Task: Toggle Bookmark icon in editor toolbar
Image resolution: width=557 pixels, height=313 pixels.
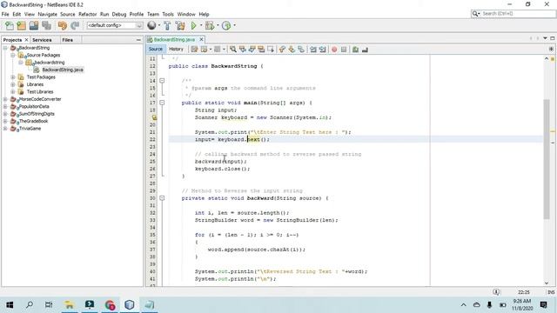Action: click(301, 50)
